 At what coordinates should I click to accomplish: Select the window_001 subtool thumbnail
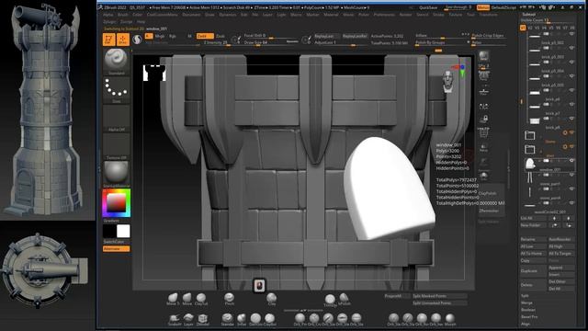pos(529,164)
